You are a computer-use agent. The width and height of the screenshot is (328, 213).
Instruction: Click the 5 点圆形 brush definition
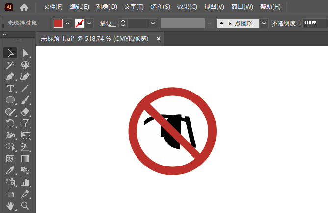[238, 23]
